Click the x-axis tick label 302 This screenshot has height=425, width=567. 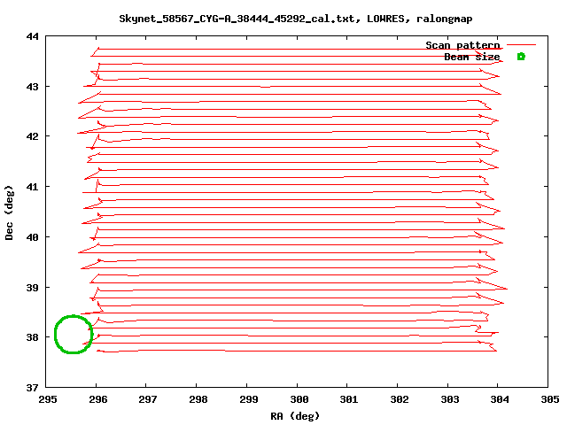click(400, 399)
